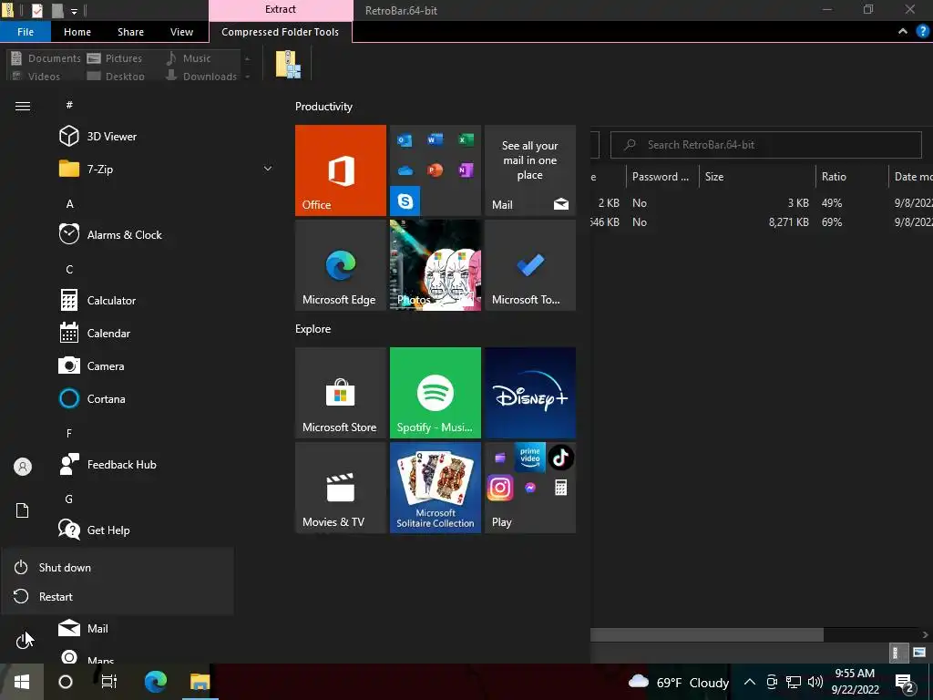Open the Play folder tile
This screenshot has width=933, height=700.
[x=529, y=488]
